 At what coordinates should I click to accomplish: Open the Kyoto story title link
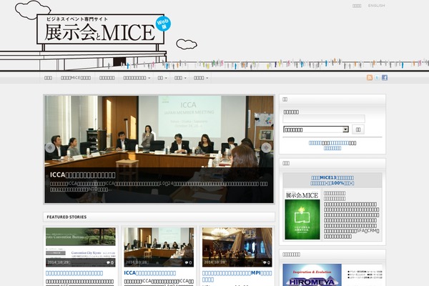coord(74,273)
